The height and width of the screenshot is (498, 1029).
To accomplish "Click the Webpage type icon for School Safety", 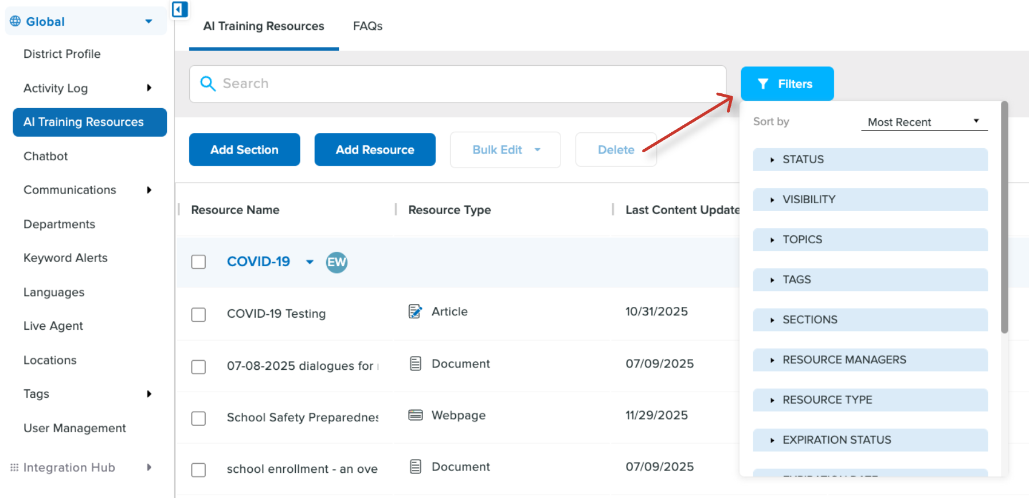I will tap(415, 415).
